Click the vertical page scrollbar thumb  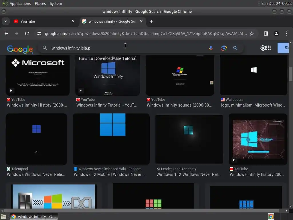pyautogui.click(x=291, y=74)
